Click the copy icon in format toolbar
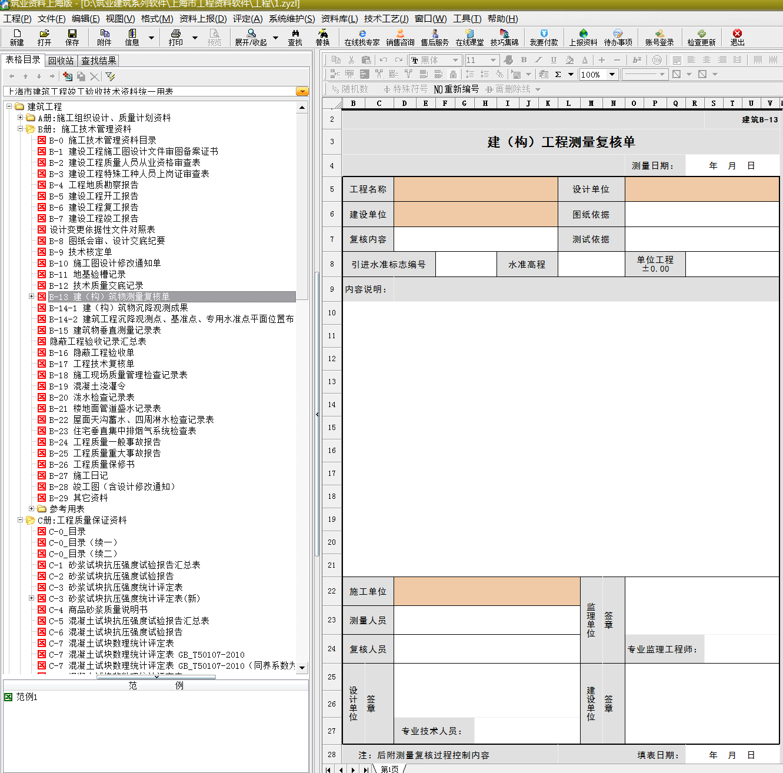 pyautogui.click(x=336, y=60)
